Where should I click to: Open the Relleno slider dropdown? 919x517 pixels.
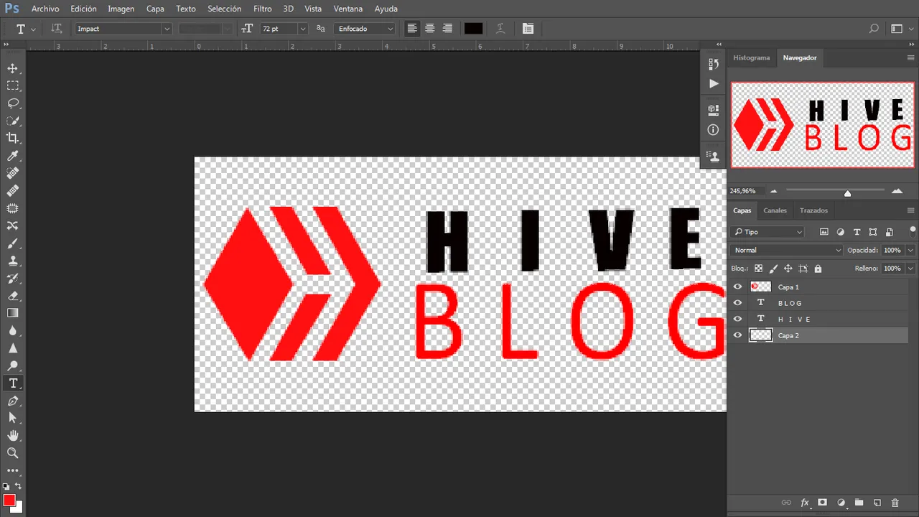(x=910, y=269)
